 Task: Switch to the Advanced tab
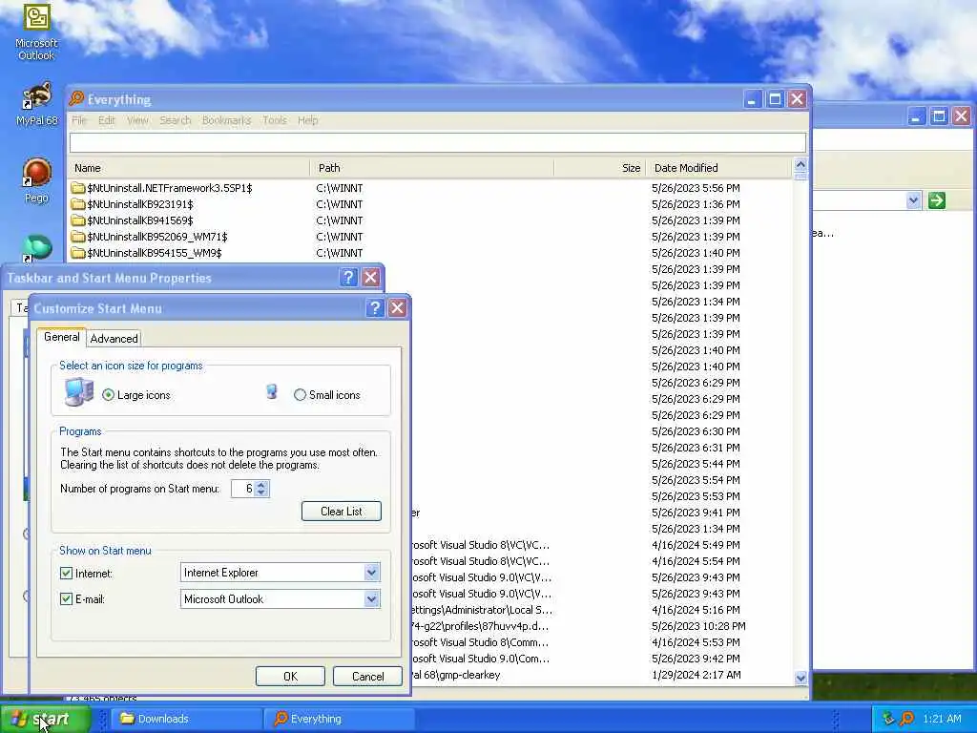(114, 339)
